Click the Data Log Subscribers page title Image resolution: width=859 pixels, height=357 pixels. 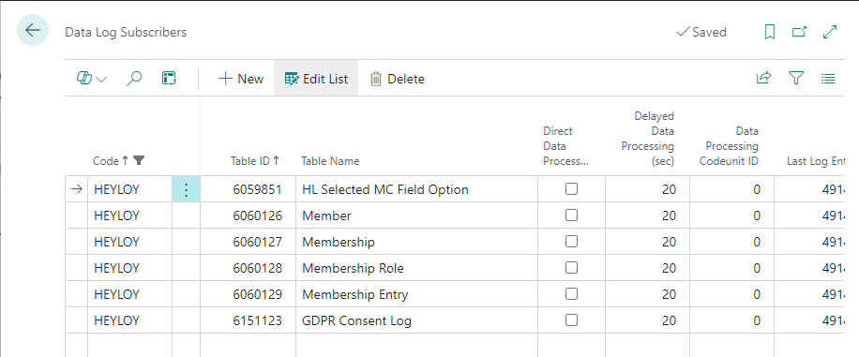(126, 32)
